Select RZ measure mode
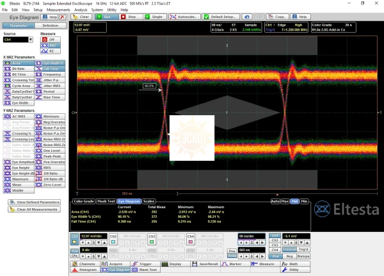This screenshot has width=384, height=276. pos(51,51)
